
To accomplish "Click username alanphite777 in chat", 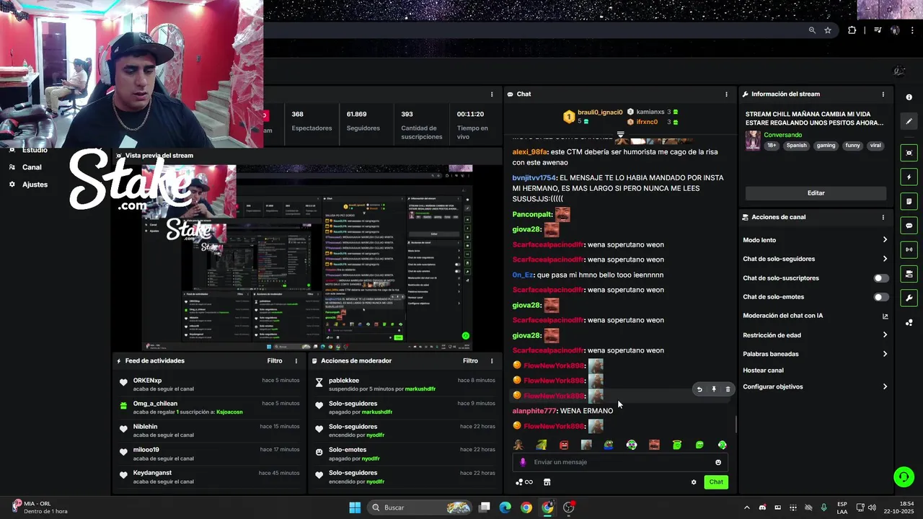I will pyautogui.click(x=534, y=411).
